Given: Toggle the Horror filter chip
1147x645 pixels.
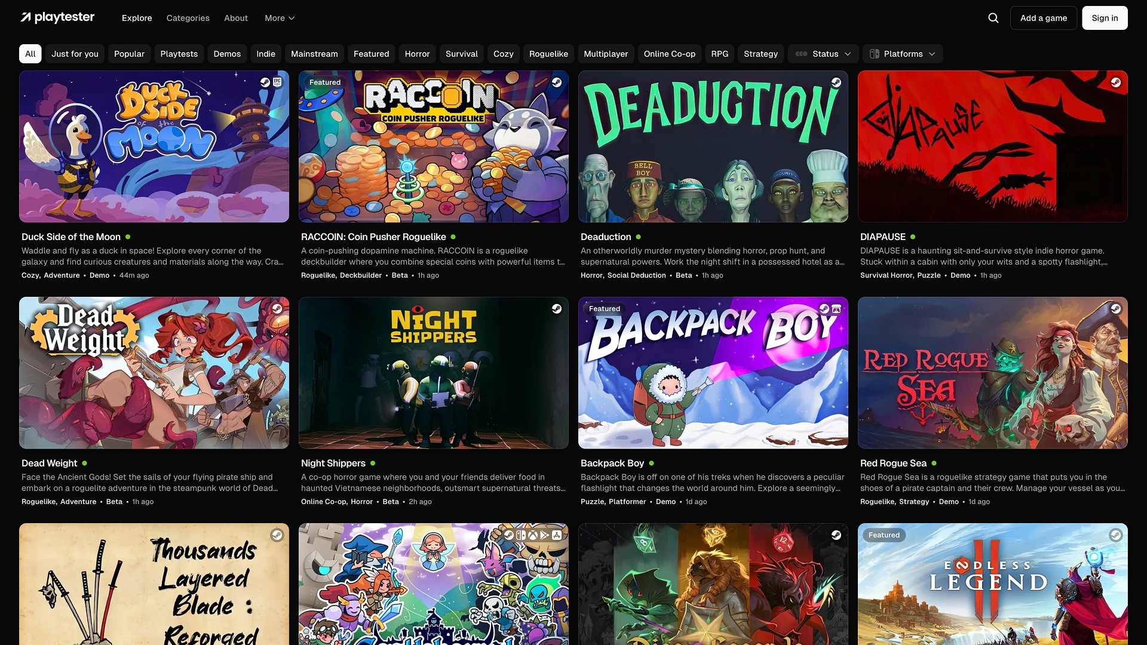Looking at the screenshot, I should pos(417,54).
